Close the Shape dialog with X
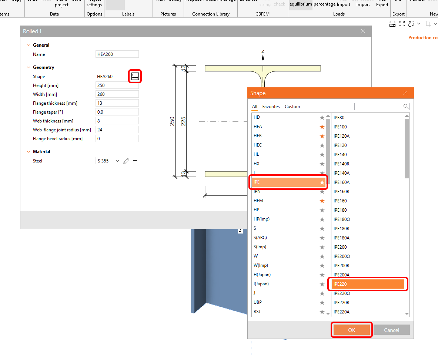The height and width of the screenshot is (356, 438). [x=405, y=93]
